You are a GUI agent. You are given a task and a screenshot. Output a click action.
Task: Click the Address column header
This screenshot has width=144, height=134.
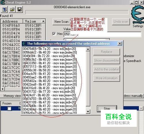[x=12, y=21]
